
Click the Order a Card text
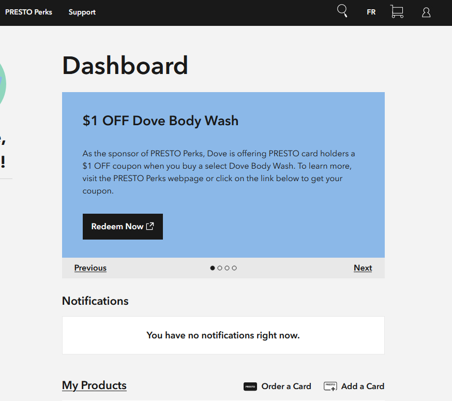[x=286, y=387]
